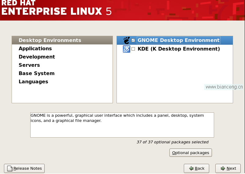The height and width of the screenshot is (174, 245).
Task: Click the Release Notes document icon
Action: pos(10,168)
